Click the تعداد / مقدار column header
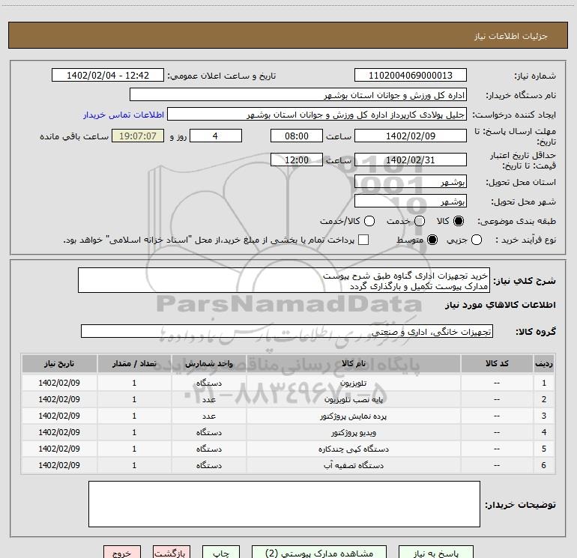 [134, 364]
